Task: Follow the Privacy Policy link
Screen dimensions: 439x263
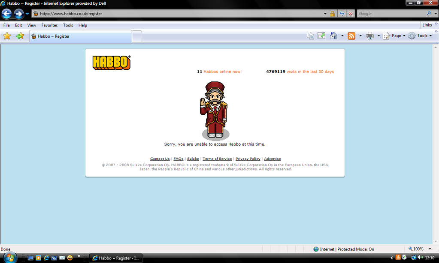Action: click(248, 159)
